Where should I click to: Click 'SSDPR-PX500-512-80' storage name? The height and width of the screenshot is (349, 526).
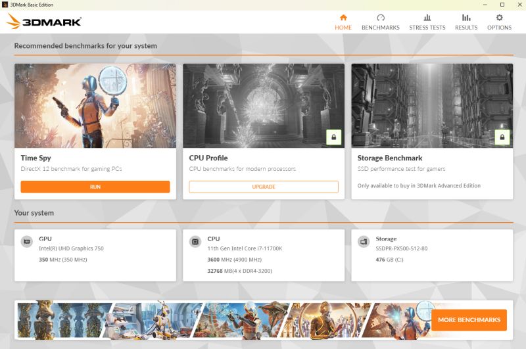tap(402, 248)
